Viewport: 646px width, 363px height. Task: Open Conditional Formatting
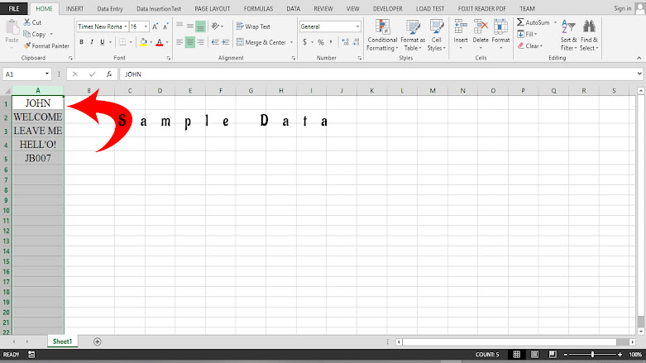click(382, 36)
